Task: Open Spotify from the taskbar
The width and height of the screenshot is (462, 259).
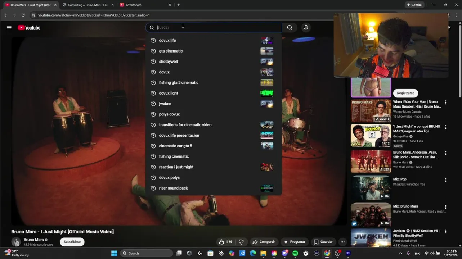Action: 295,253
